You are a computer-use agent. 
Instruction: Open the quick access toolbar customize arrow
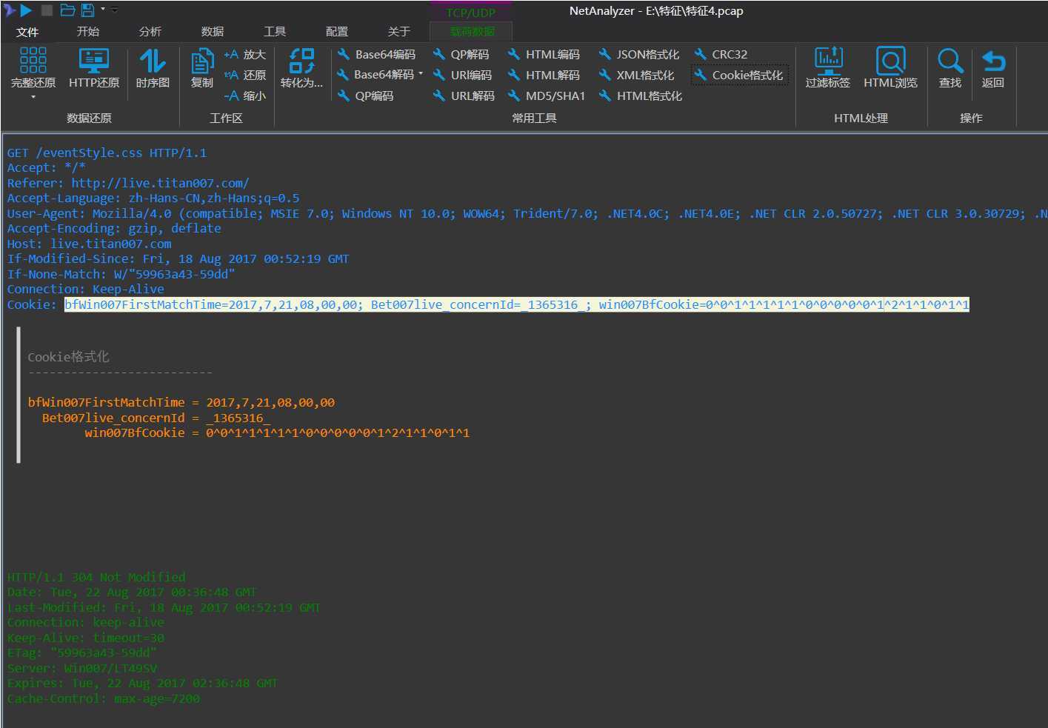[115, 10]
